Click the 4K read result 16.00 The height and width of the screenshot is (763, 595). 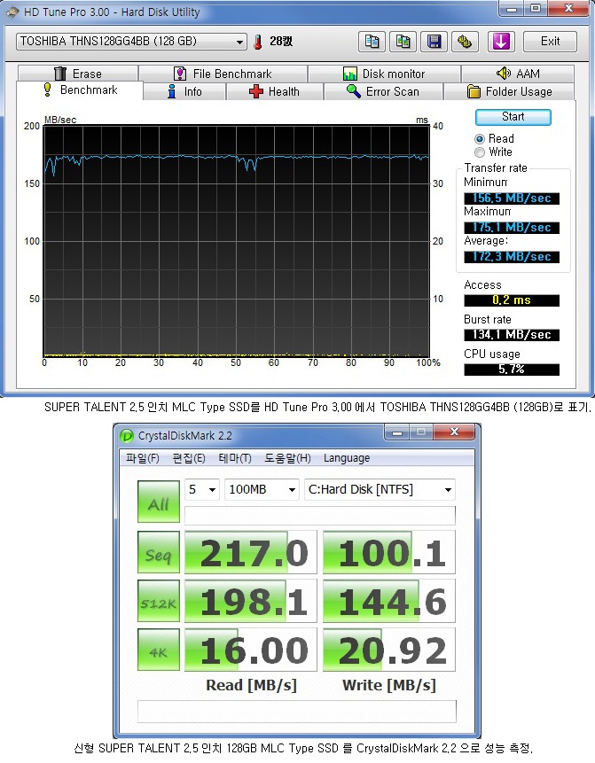tap(251, 650)
